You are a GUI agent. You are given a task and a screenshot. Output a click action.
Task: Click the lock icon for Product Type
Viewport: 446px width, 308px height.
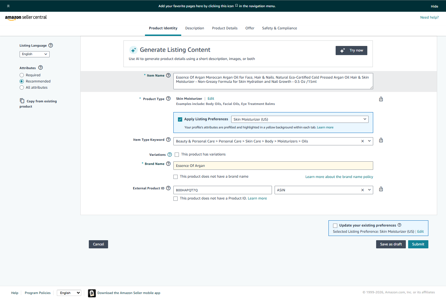click(381, 99)
